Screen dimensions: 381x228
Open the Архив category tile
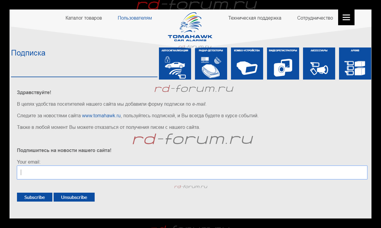[x=355, y=64]
